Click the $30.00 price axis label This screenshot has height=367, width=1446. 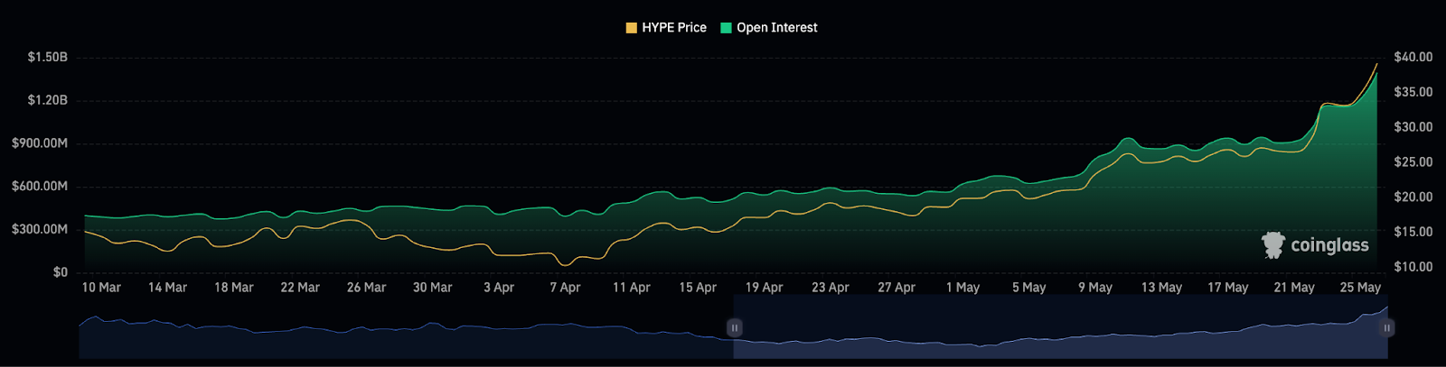[1413, 127]
